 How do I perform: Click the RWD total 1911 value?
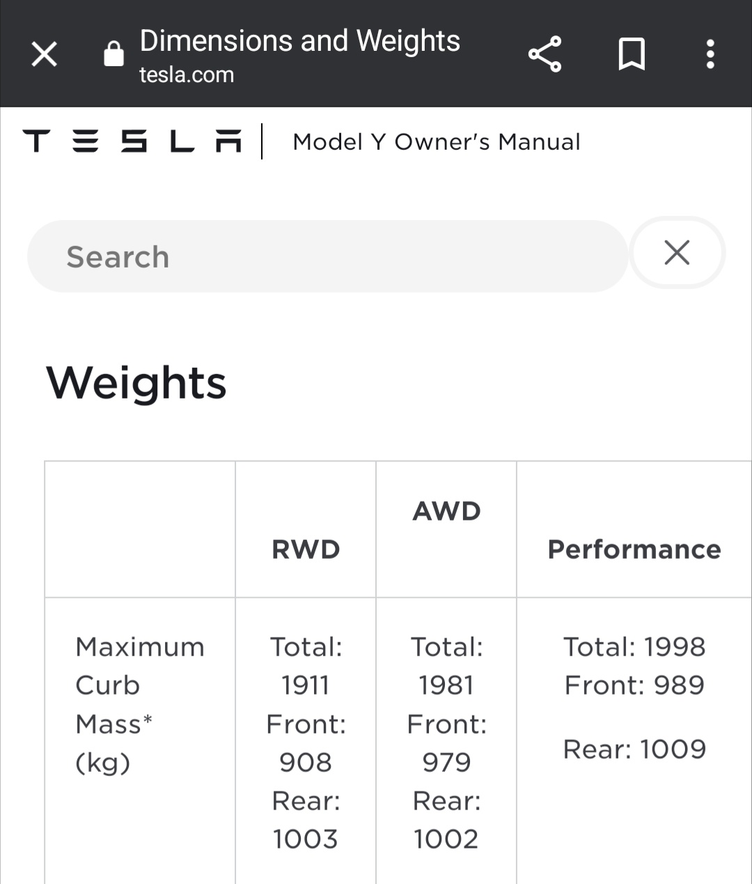[306, 685]
